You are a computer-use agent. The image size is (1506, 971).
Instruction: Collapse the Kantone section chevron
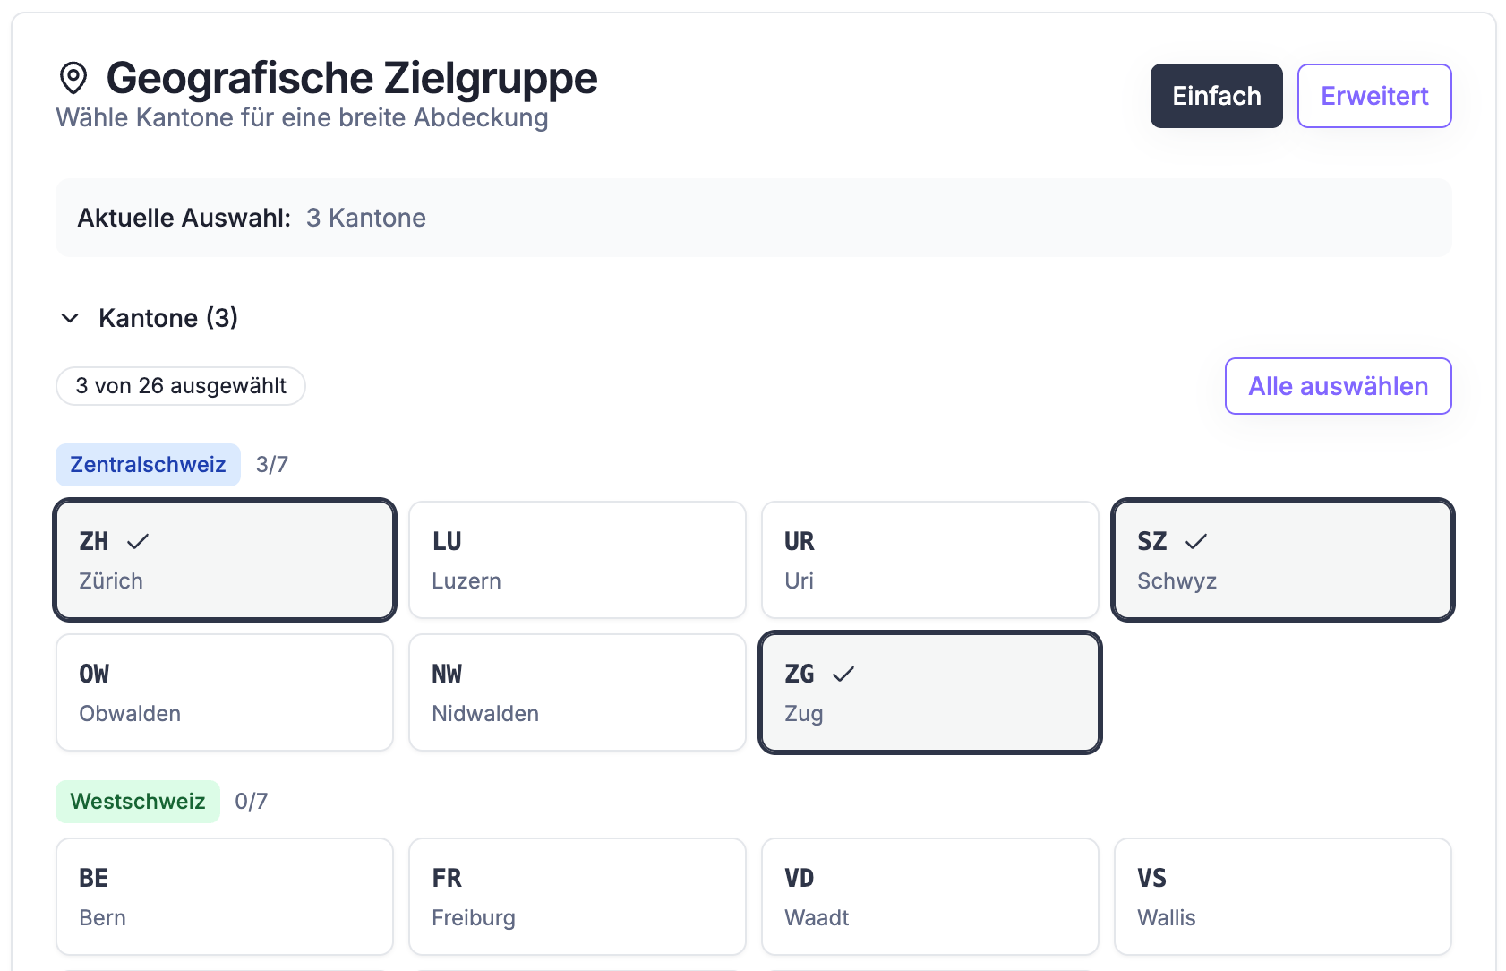click(x=70, y=318)
